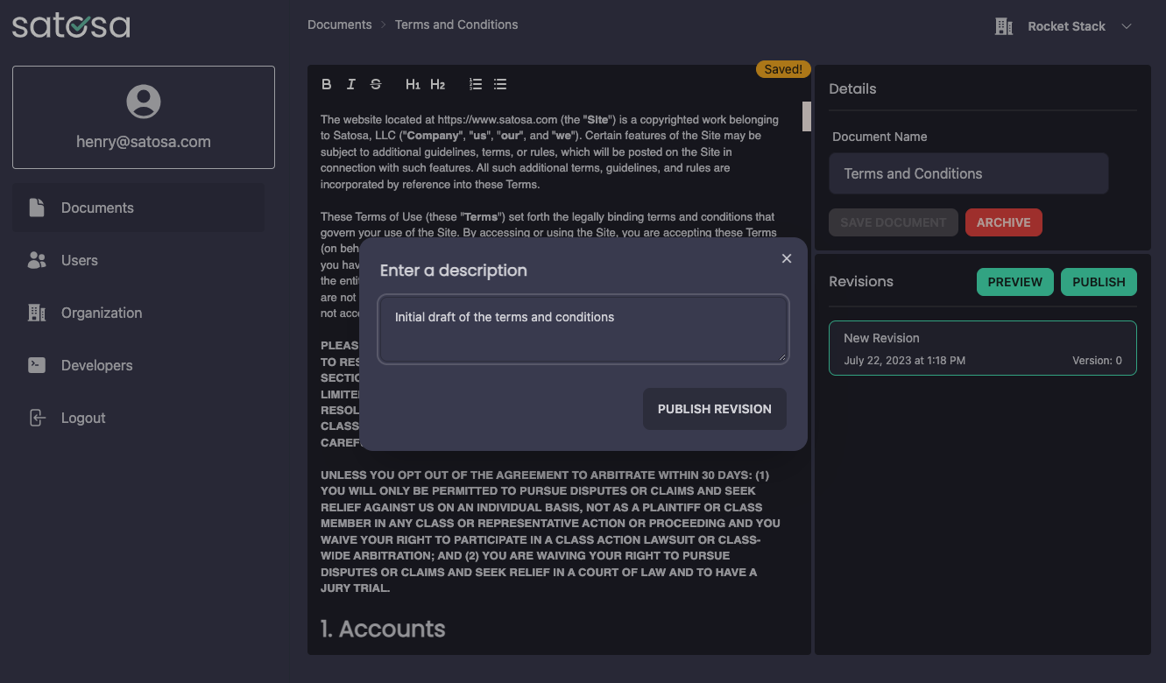Screen dimensions: 1166x683
Task: Insert a numbered list
Action: [476, 84]
